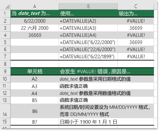Select =DATEVALUE("6/22/1899") cell
Viewport: 162px width, 133px height.
[x=88, y=57]
